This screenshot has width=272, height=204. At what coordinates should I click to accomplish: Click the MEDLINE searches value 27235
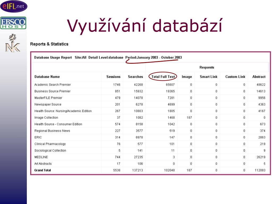pyautogui.click(x=138, y=157)
